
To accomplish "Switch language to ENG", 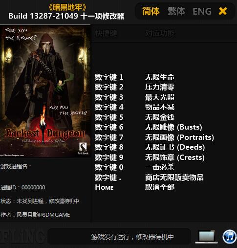I will [x=202, y=11].
